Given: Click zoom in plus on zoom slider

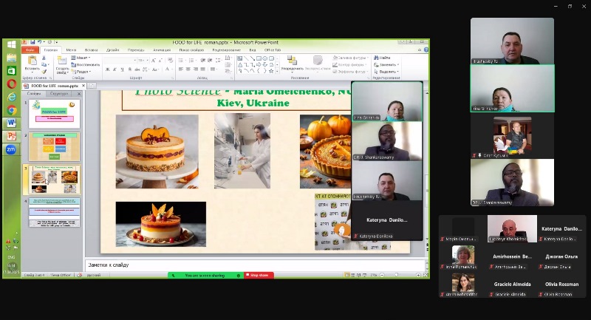Looking at the screenshot, I should pyautogui.click(x=418, y=275).
